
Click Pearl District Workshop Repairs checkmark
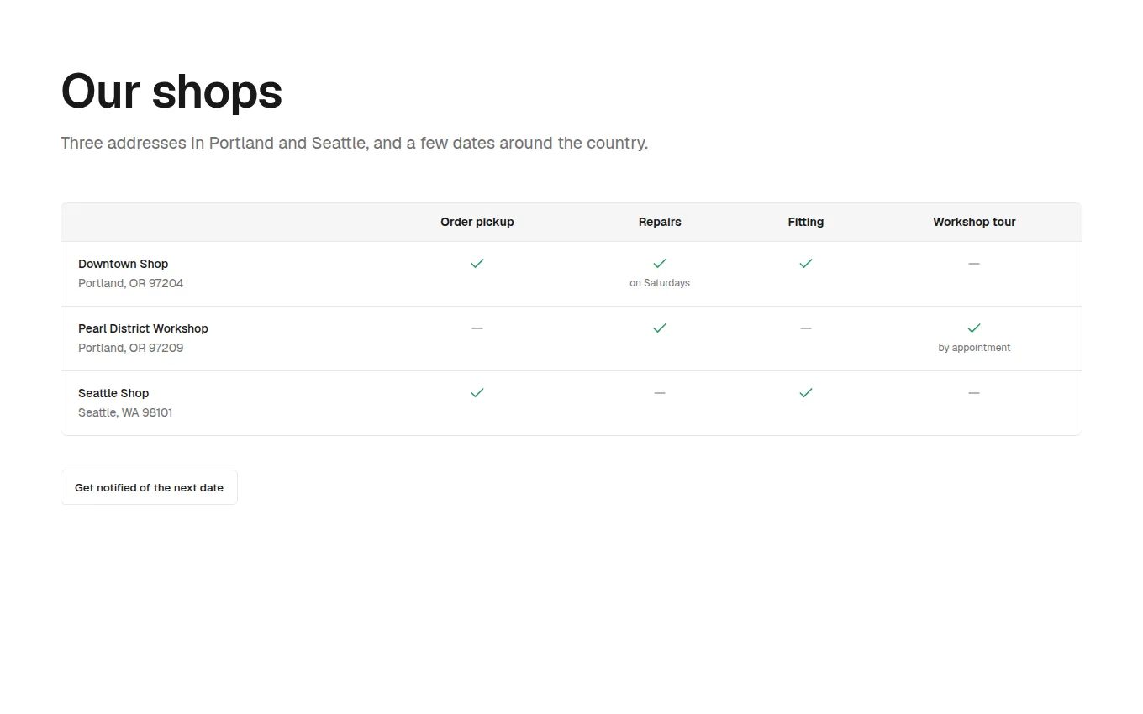[660, 328]
